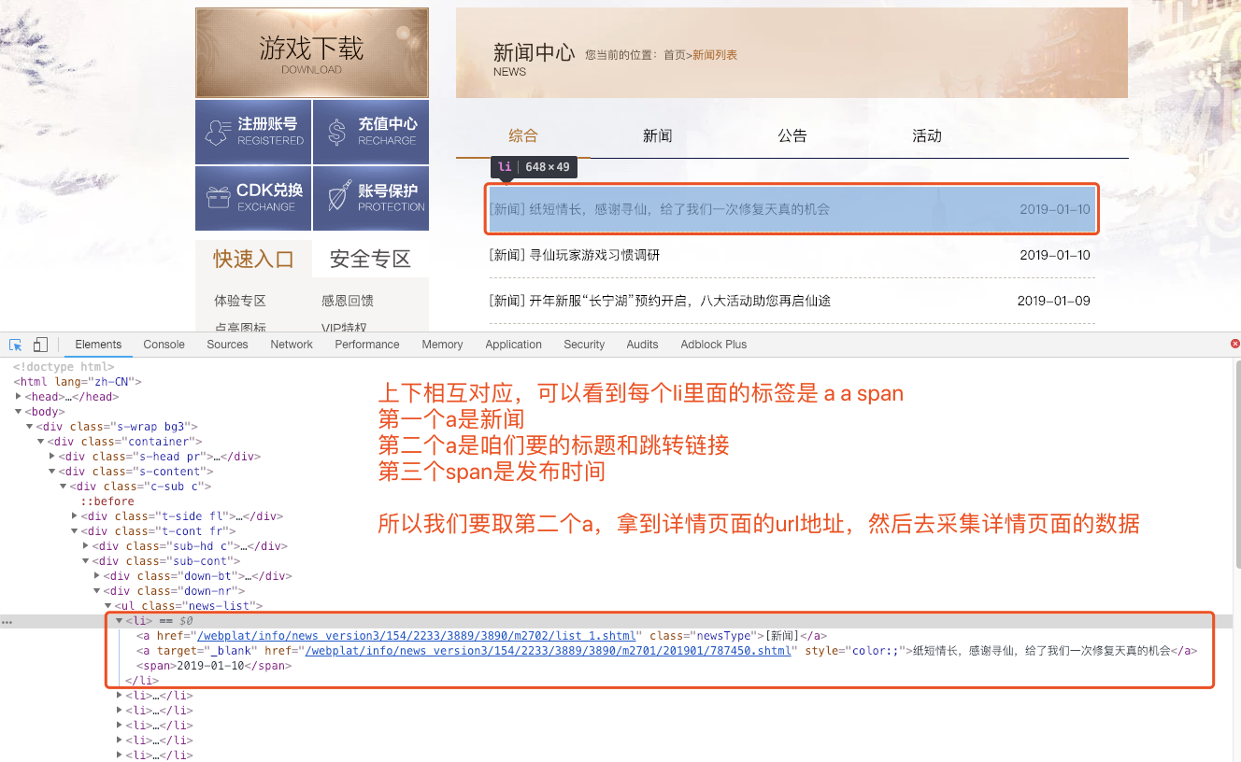This screenshot has width=1241, height=762.
Task: Click the 注册账号 registered tile
Action: (x=253, y=132)
